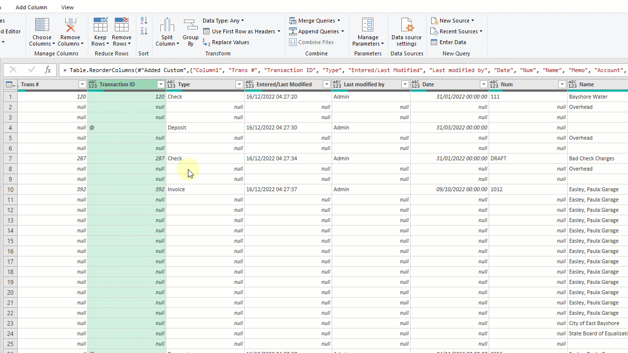
Task: Open the View ribbon tab
Action: pos(67,7)
